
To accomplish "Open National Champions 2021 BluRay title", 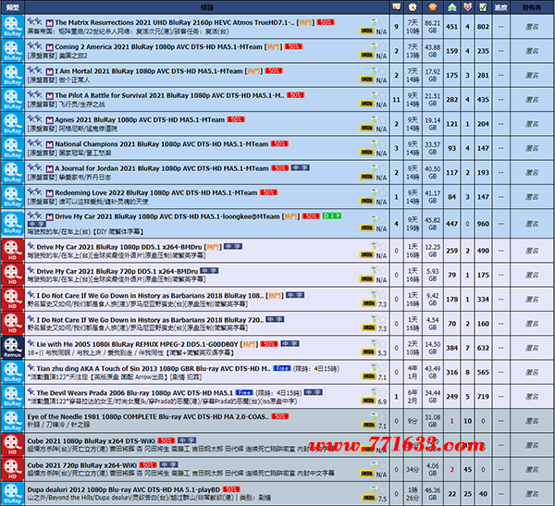I will 161,144.
